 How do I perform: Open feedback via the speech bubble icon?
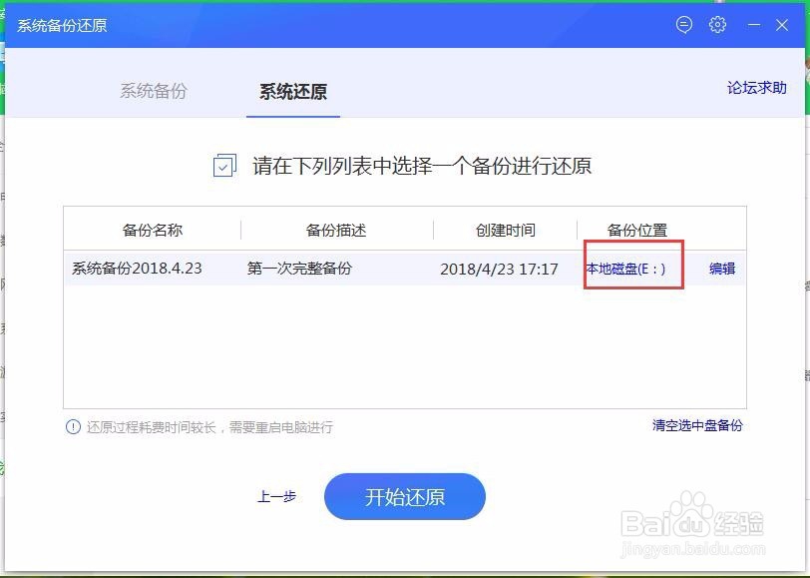(x=683, y=25)
